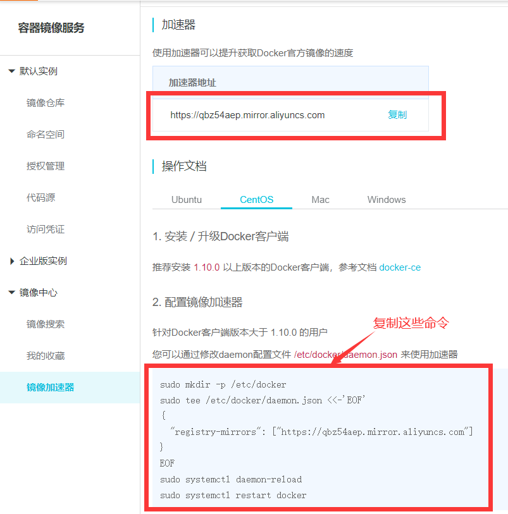This screenshot has height=514, width=508.
Task: Go to 我的收藏 sidebar item
Action: pyautogui.click(x=46, y=356)
